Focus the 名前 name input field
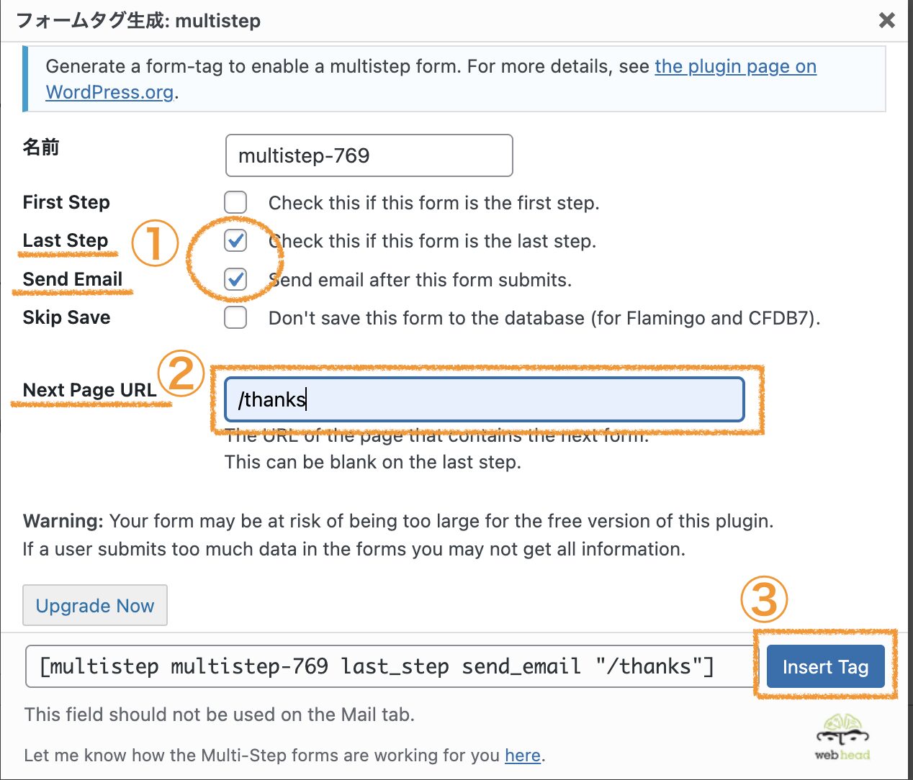913x780 pixels. (x=369, y=155)
